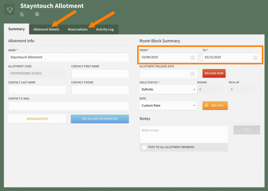Click the Pick-Up count field
268x191 pixels.
[x=242, y=89]
